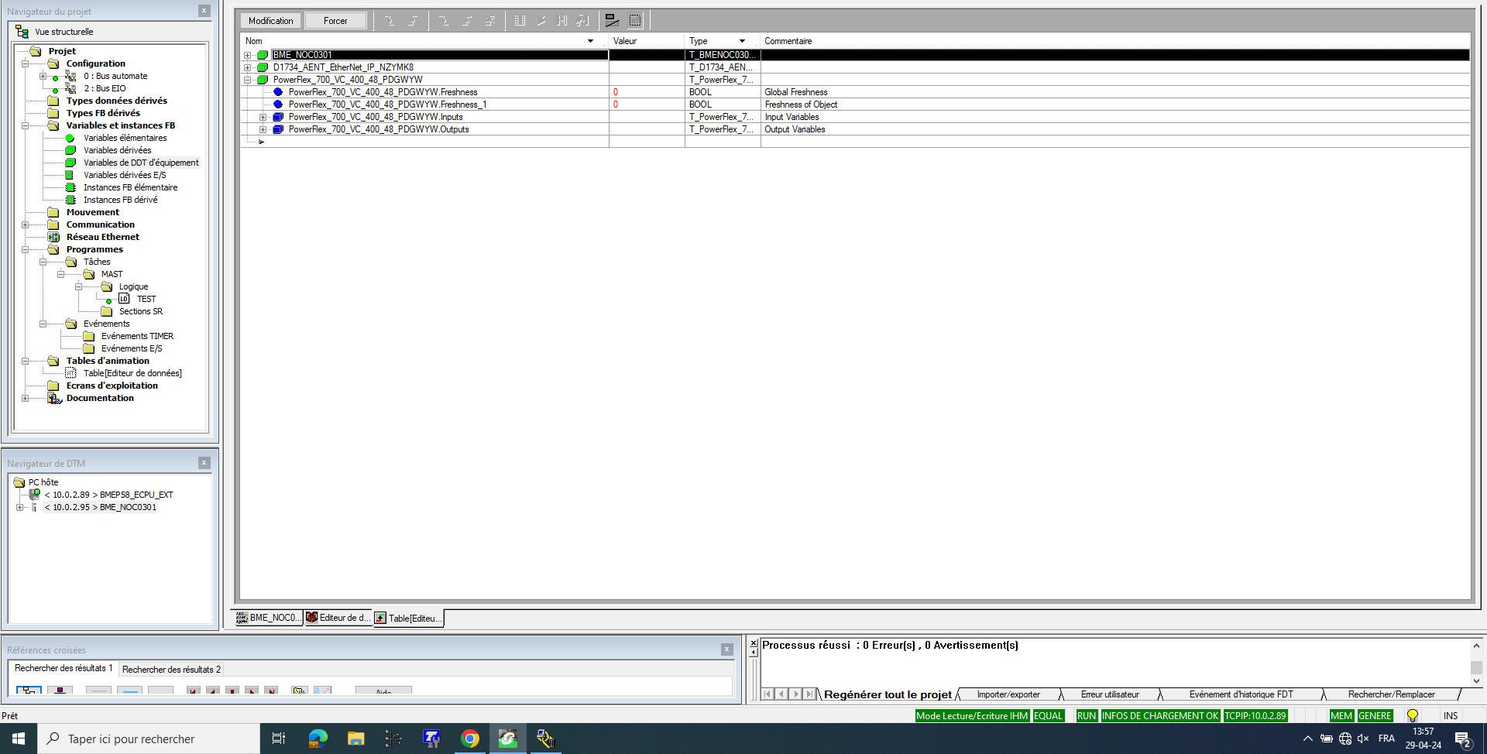Open Rechercher des résultats 2 tab
1487x754 pixels.
pos(171,669)
